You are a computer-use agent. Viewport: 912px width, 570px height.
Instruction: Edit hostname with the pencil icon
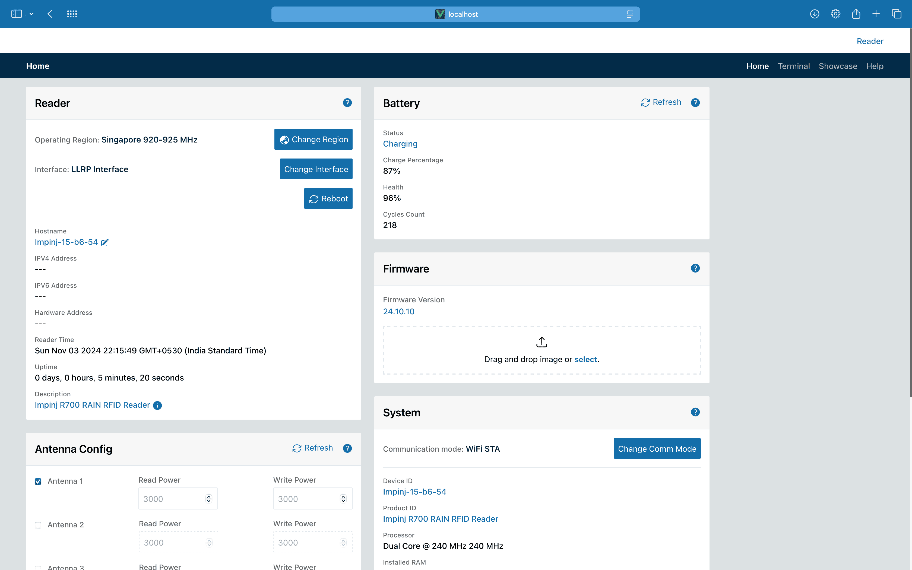(x=105, y=242)
